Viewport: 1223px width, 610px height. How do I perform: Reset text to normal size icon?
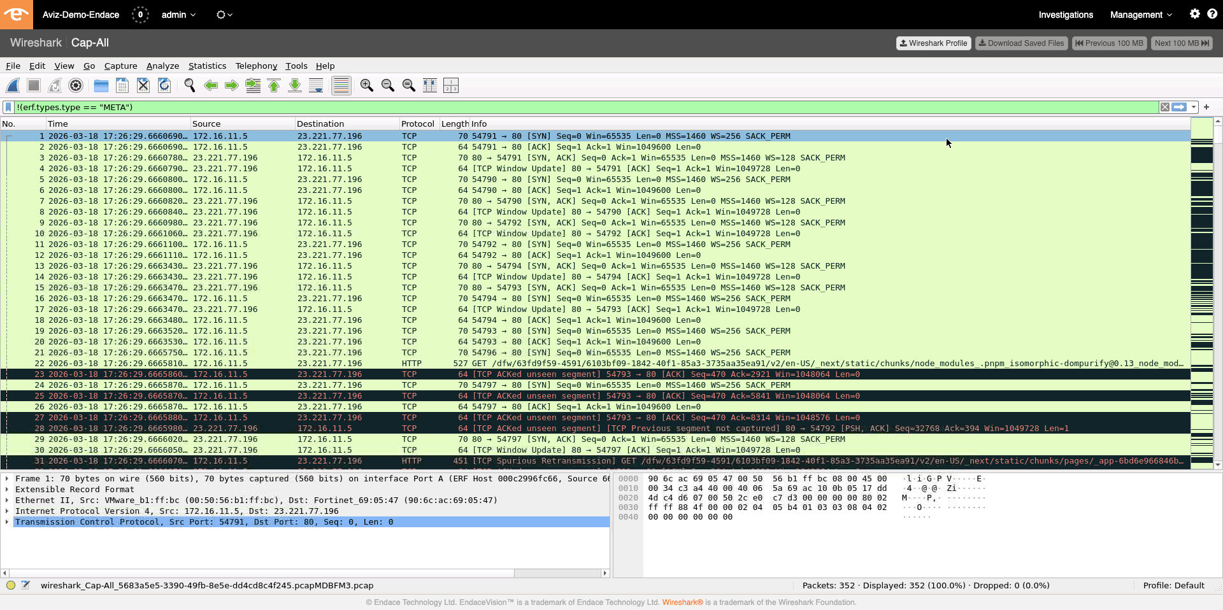point(409,85)
